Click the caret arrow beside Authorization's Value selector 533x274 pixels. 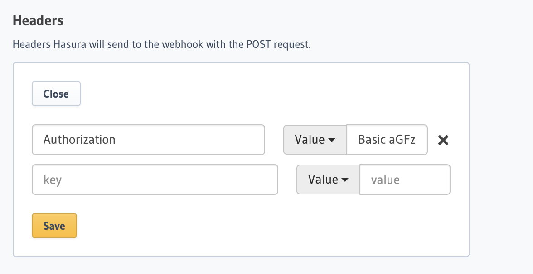pyautogui.click(x=332, y=140)
